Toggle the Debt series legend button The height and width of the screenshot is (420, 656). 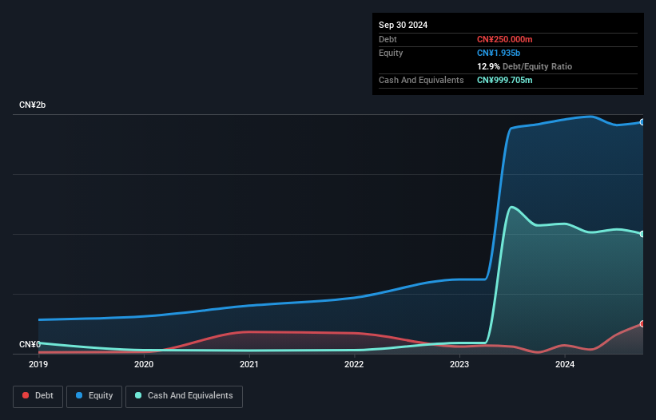click(38, 396)
